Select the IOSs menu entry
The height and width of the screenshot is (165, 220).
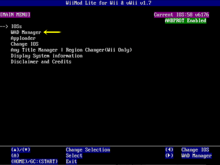(x=16, y=26)
